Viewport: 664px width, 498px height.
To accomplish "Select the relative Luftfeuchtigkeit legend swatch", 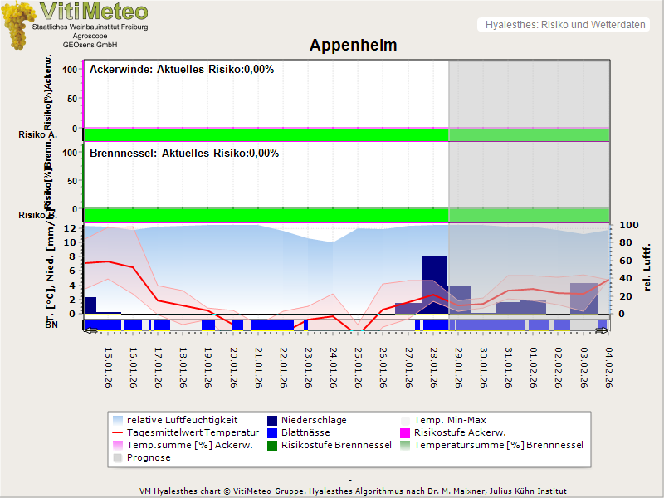I will (117, 420).
